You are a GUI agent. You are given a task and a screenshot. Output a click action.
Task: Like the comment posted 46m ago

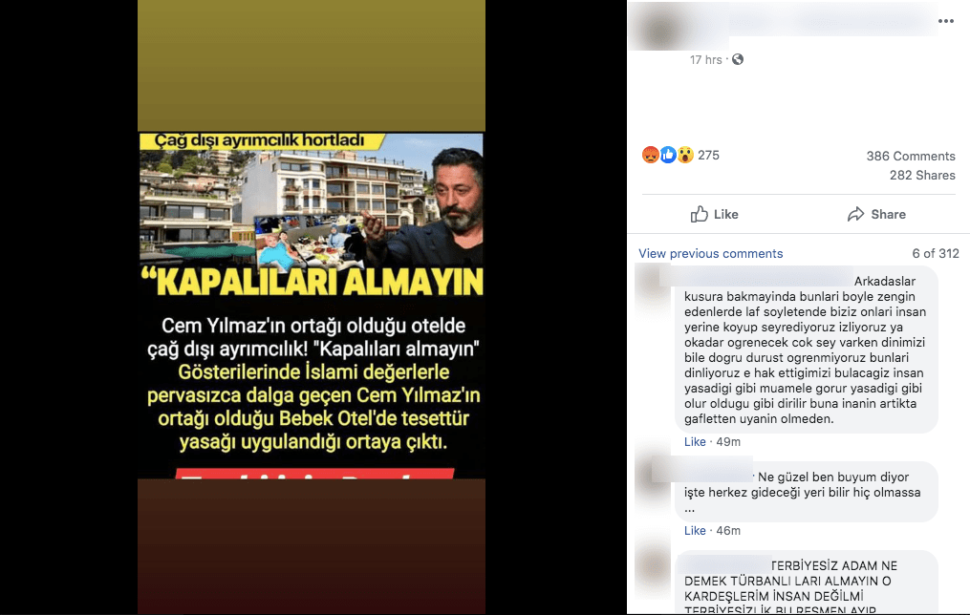point(695,530)
